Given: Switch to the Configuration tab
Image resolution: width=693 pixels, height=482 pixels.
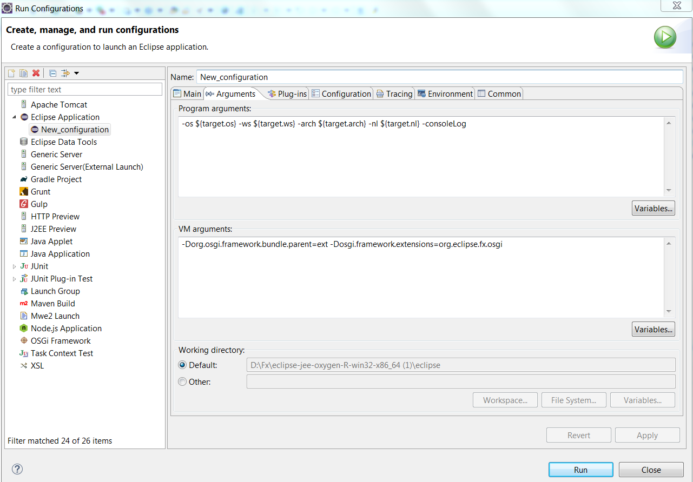Looking at the screenshot, I should pos(341,93).
